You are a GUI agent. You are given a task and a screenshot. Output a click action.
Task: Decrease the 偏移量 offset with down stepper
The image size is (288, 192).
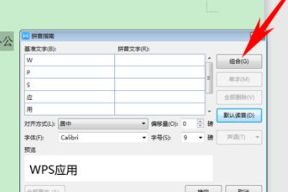[200, 126]
